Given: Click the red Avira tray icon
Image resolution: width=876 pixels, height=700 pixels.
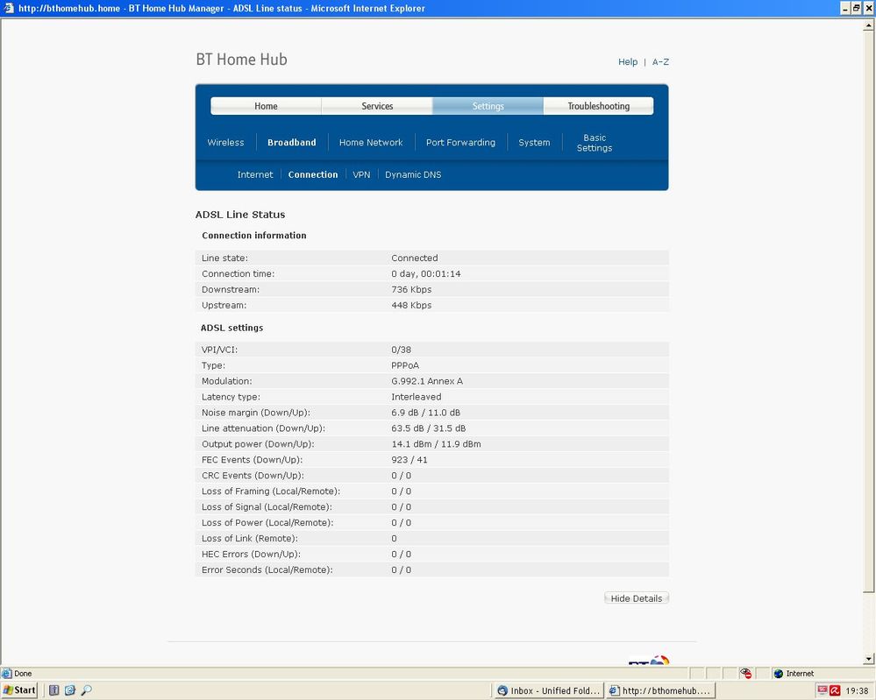Looking at the screenshot, I should pos(835,690).
